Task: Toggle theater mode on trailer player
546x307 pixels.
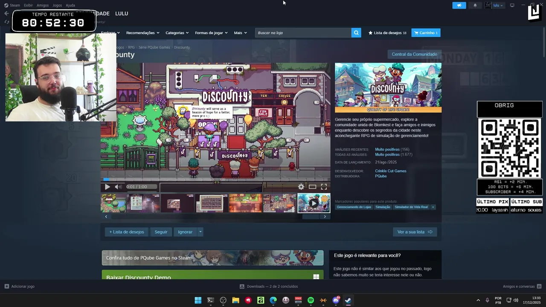Action: (313, 187)
